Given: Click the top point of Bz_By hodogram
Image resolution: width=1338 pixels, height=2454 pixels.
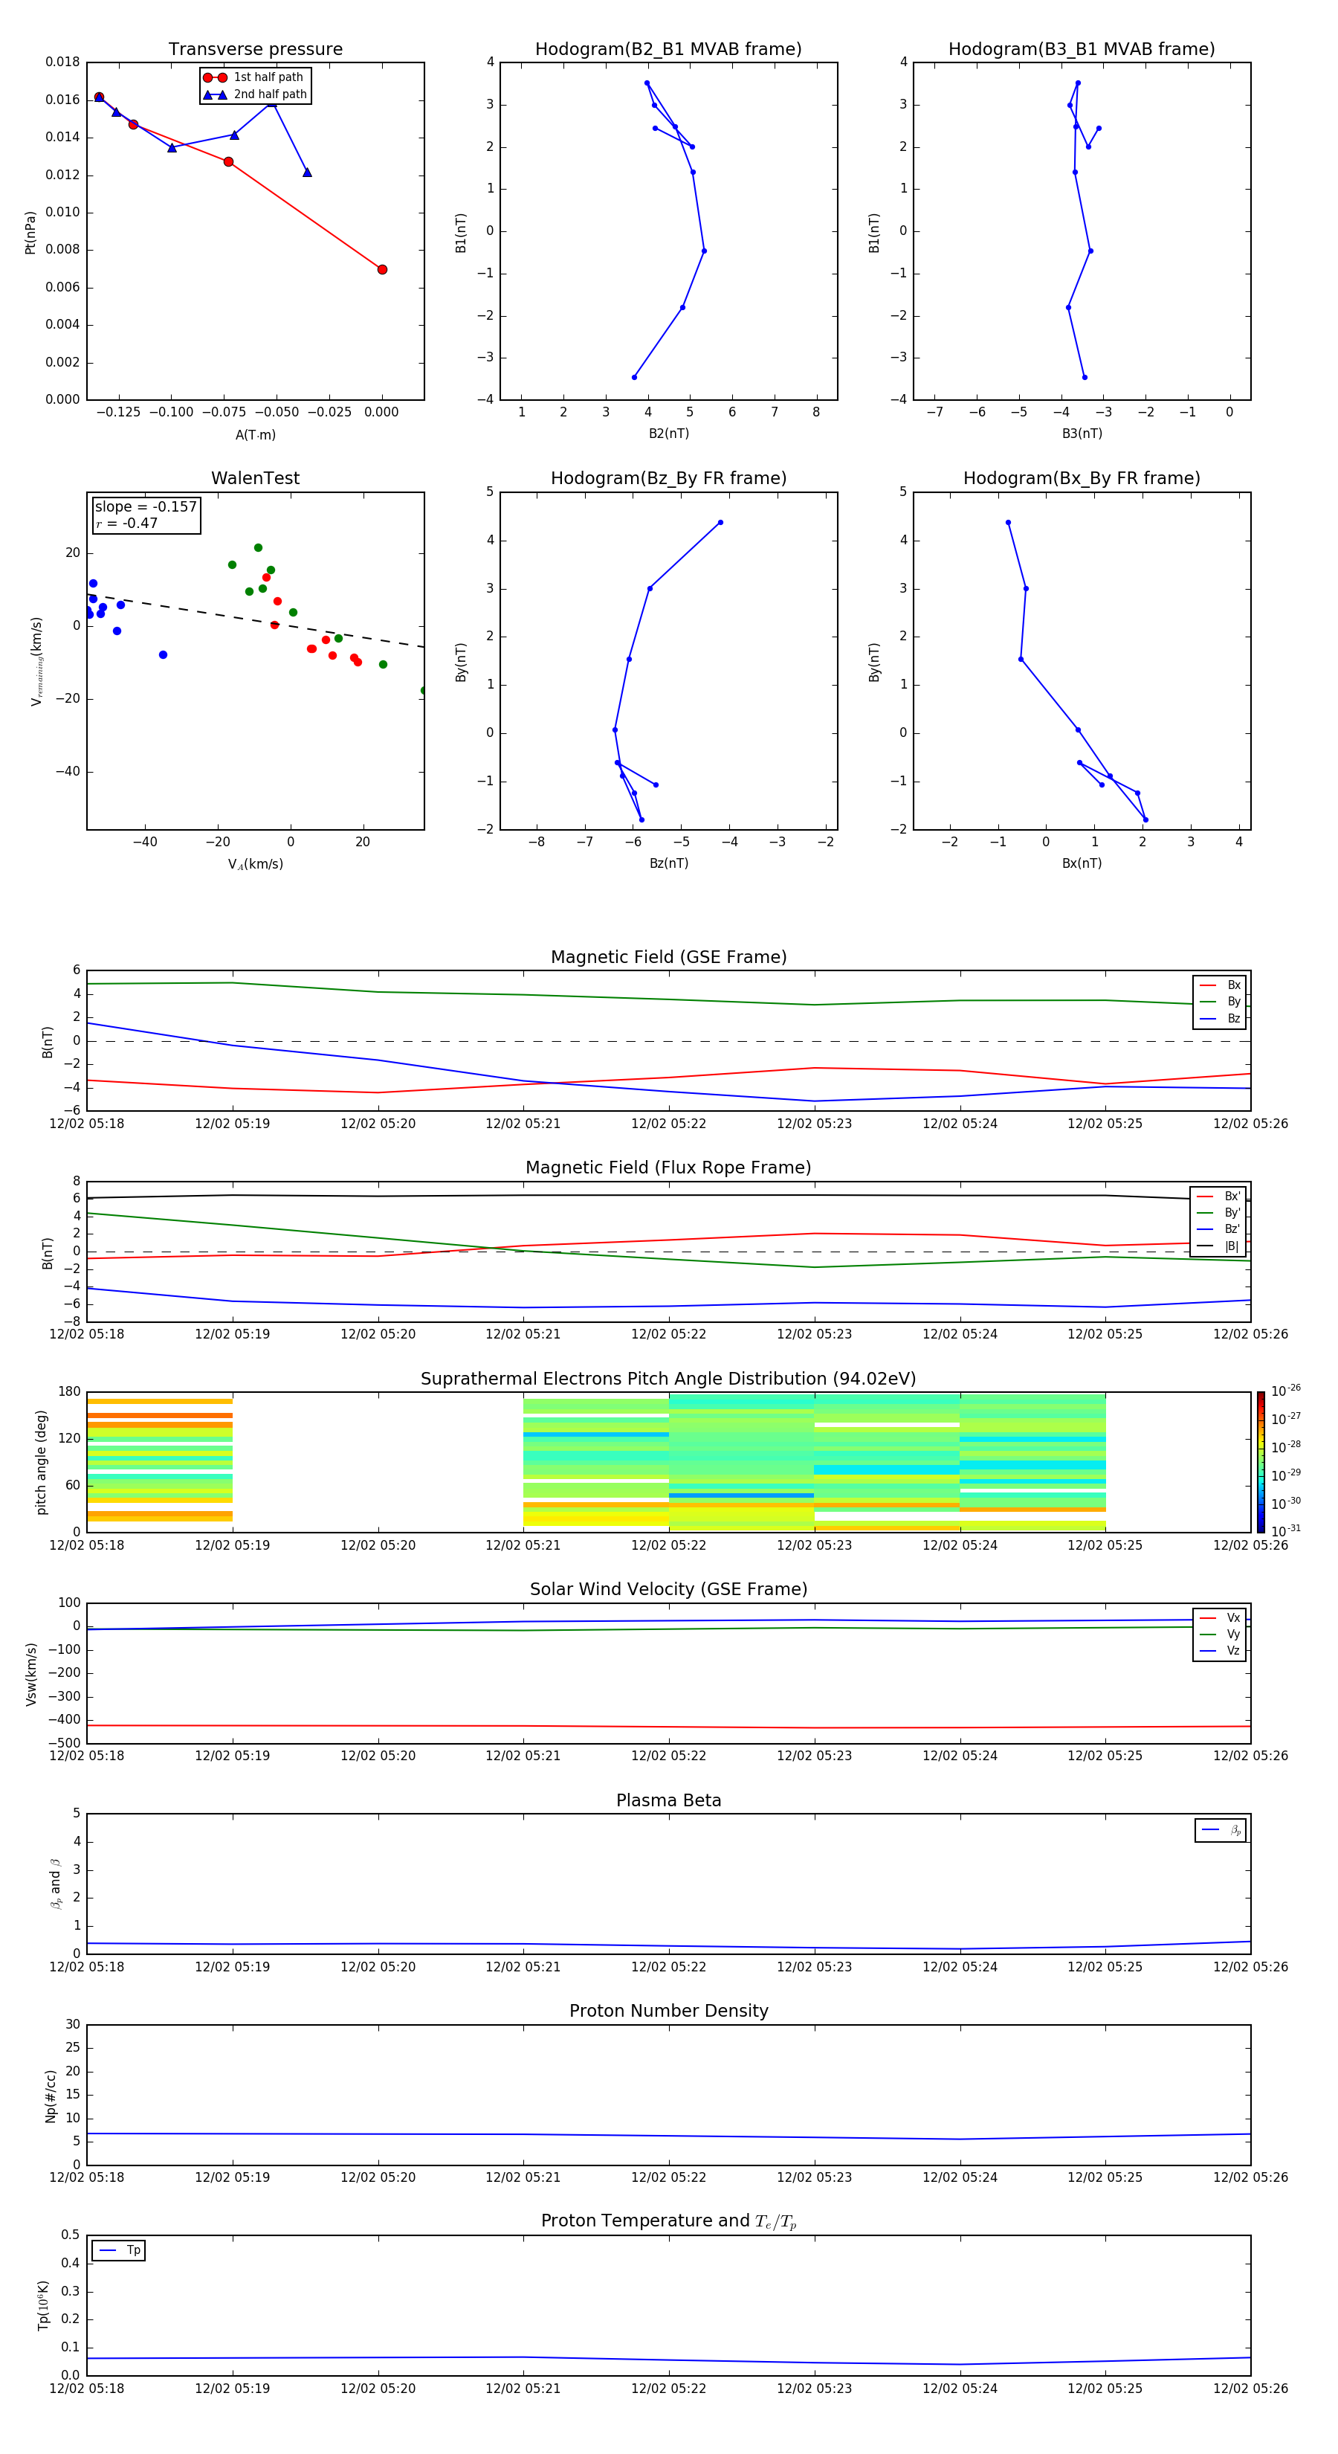Looking at the screenshot, I should coord(720,522).
